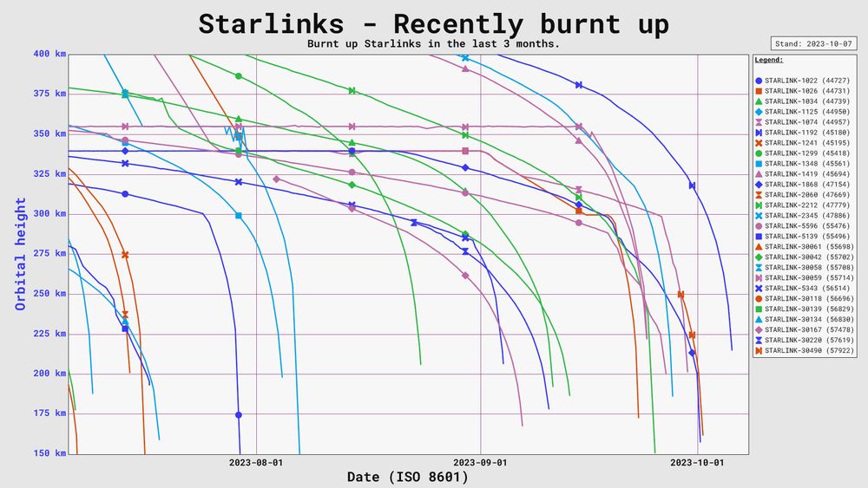Click the green square marker for STARLINK-30139

pos(759,309)
